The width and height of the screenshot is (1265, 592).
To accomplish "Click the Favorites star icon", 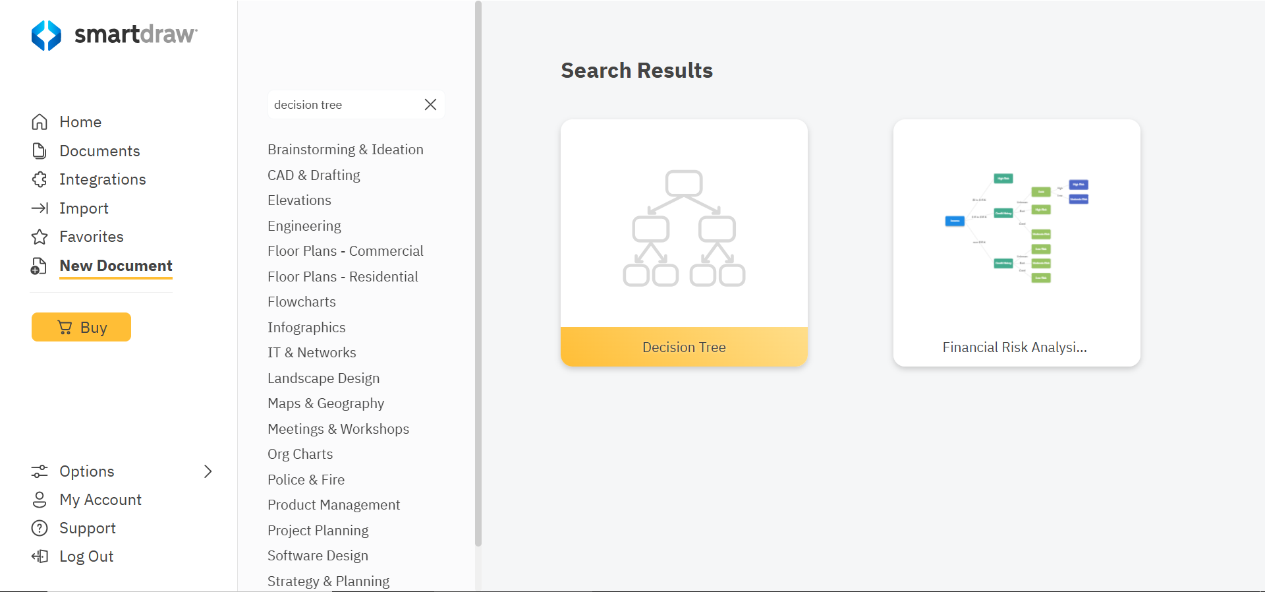I will (x=40, y=237).
